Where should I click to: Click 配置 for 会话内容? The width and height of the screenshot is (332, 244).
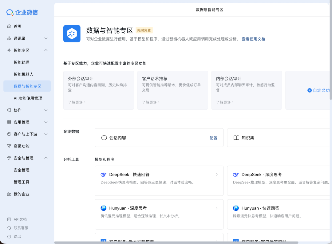(213, 138)
